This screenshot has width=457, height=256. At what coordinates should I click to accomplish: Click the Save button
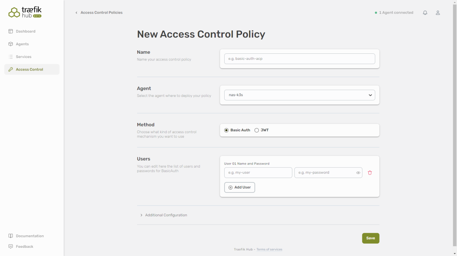click(371, 238)
